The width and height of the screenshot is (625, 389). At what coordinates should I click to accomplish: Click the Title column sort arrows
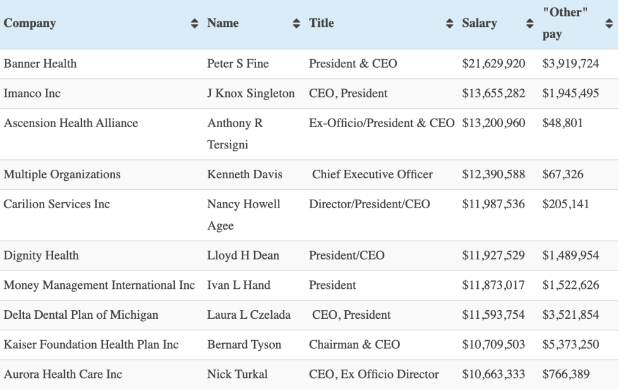[x=450, y=24]
